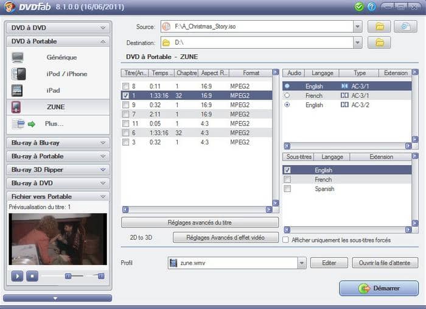
Task: Click the Aspect R. column header
Action: pos(214,73)
